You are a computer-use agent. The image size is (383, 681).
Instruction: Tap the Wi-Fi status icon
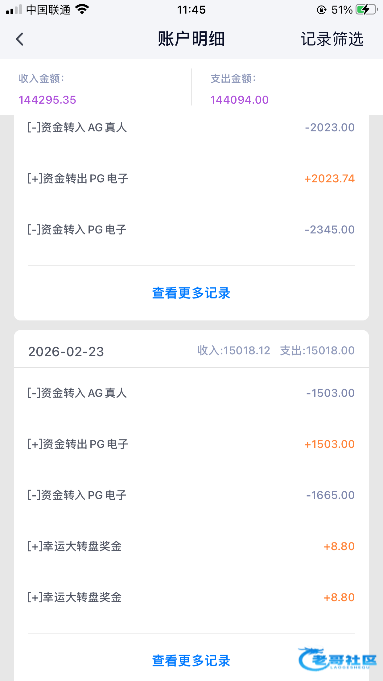pyautogui.click(x=82, y=10)
